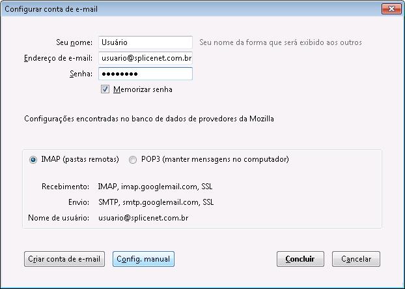The image size is (405, 289).
Task: Click the Endereço de e-mail: label
Action: pyautogui.click(x=58, y=58)
